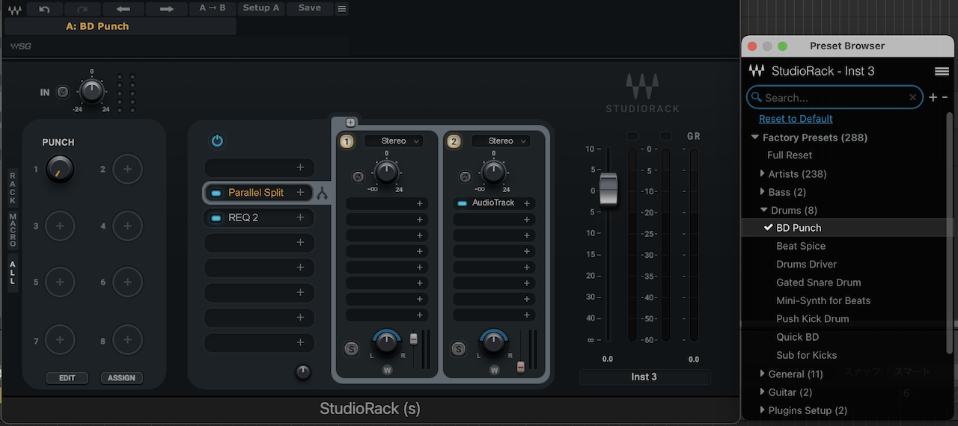
Task: Switch to the RACK view tab
Action: (12, 187)
